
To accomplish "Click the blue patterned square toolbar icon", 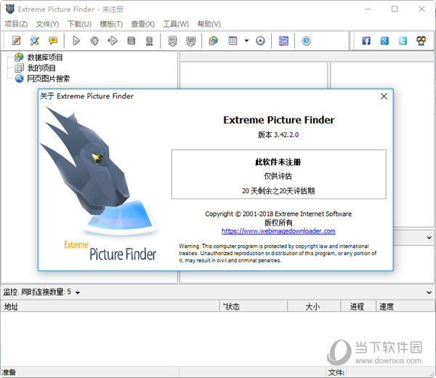I will [283, 41].
